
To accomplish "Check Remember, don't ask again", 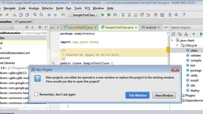I will pyautogui.click(x=36, y=94).
